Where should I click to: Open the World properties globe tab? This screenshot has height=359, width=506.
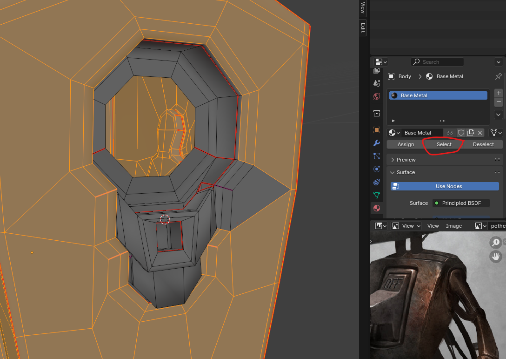click(377, 96)
